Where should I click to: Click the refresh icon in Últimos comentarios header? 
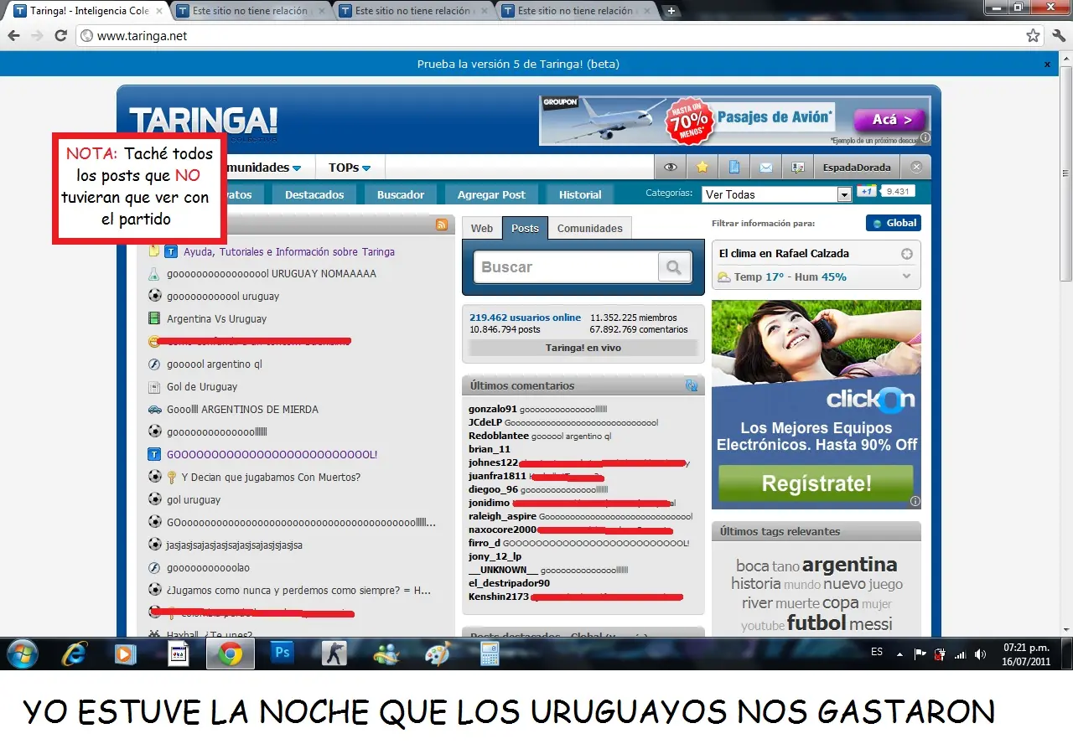[x=692, y=385]
